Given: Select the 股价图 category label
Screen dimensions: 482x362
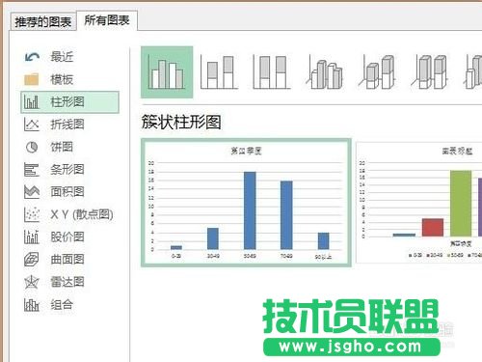Looking at the screenshot, I should [67, 237].
